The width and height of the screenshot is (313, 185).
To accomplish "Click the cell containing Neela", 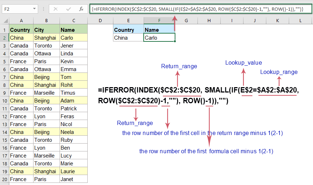I will pyautogui.click(x=74, y=132).
